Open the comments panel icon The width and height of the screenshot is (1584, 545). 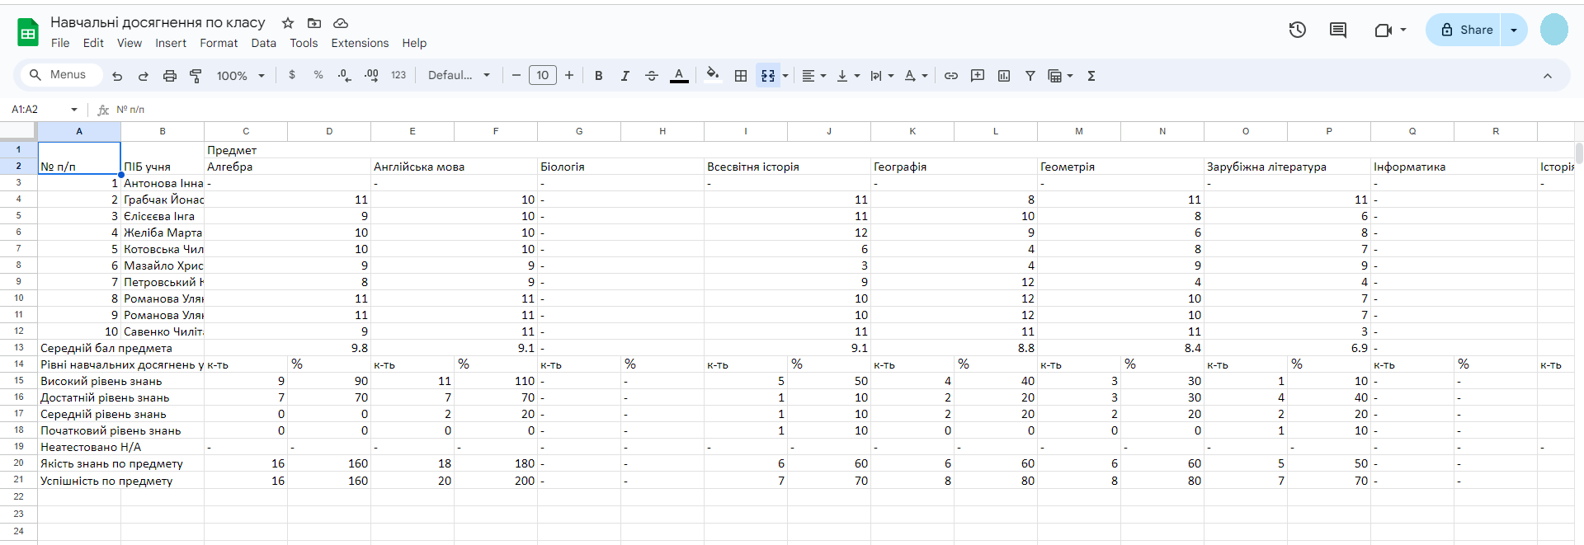click(1338, 31)
